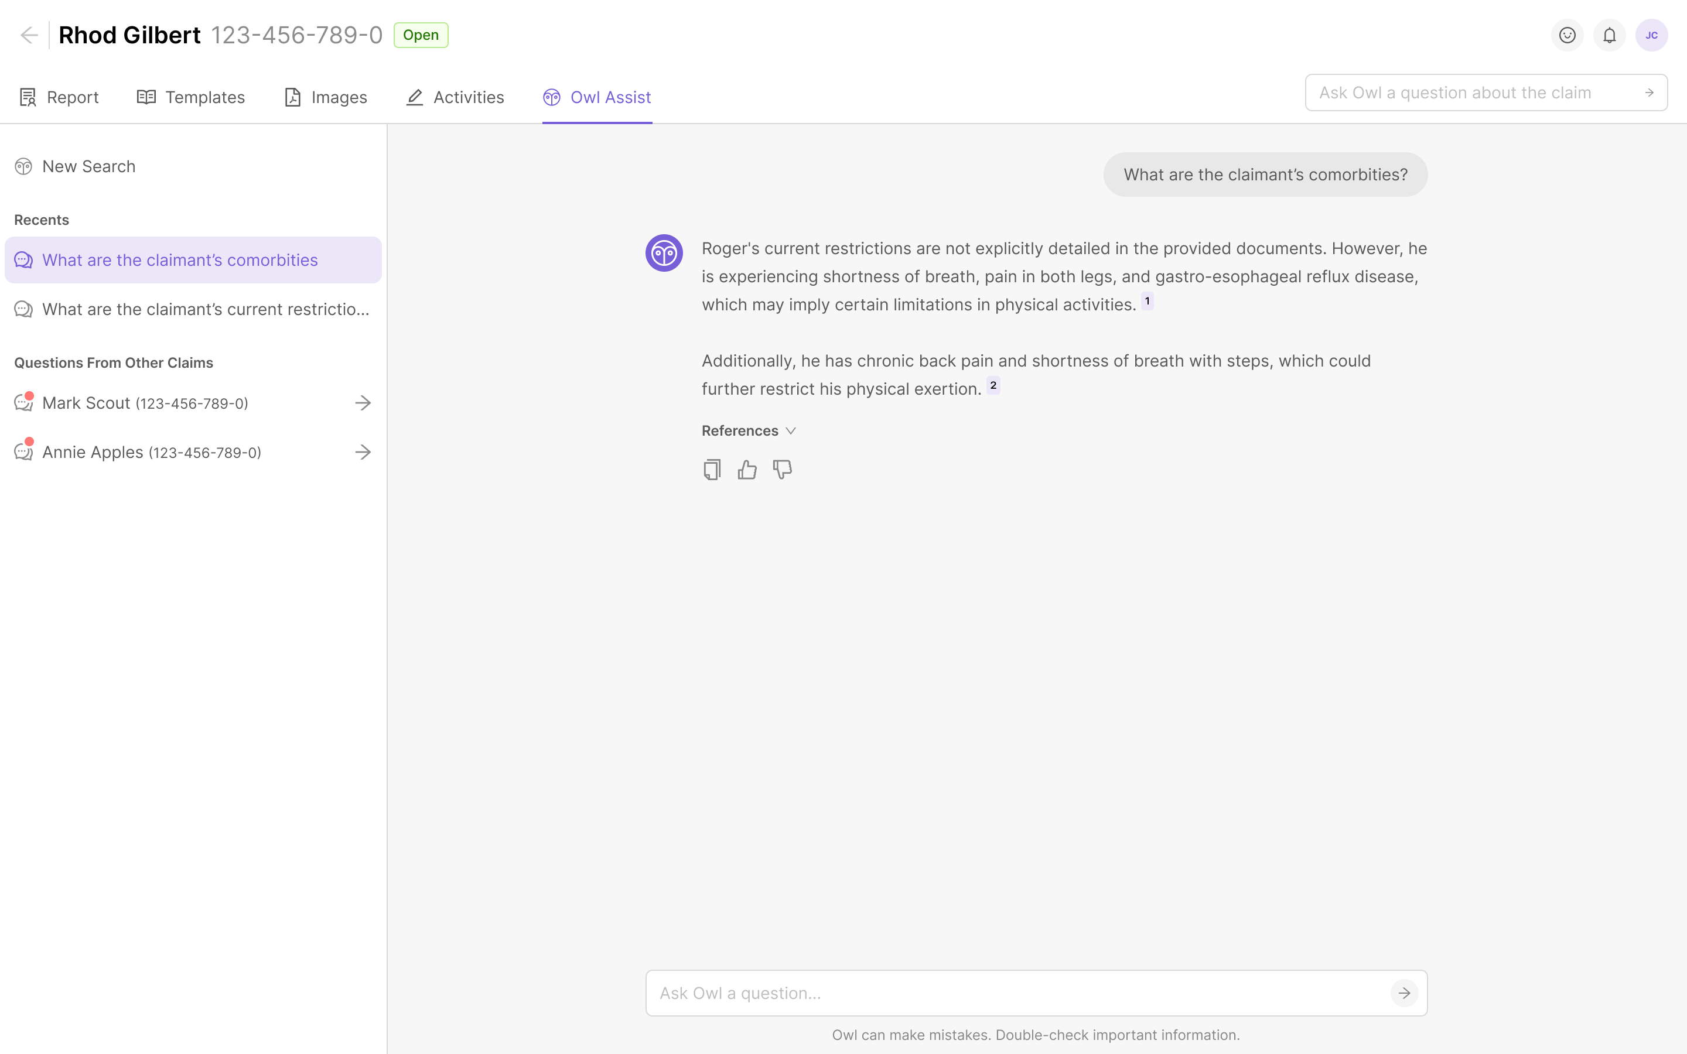Expand the References section
The height and width of the screenshot is (1054, 1687).
click(x=749, y=431)
